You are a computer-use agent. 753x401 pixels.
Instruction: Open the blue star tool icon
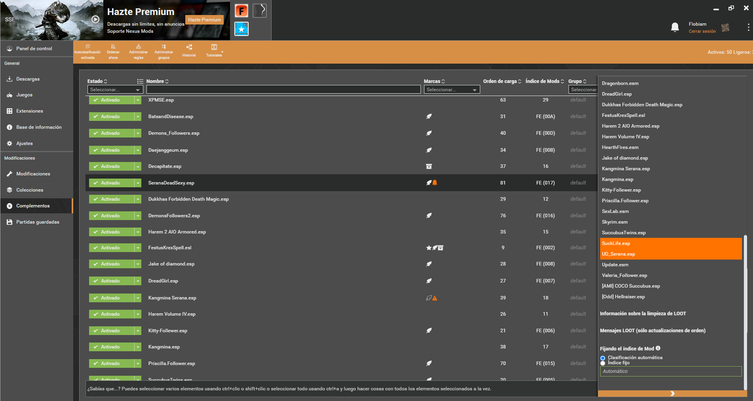tap(241, 29)
